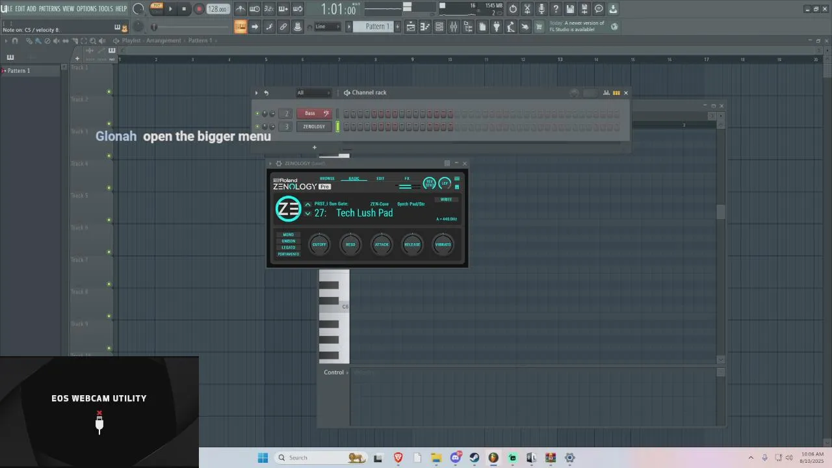This screenshot has height=468, width=832.
Task: Open the Piano roll from the toolbar
Action: [x=425, y=27]
